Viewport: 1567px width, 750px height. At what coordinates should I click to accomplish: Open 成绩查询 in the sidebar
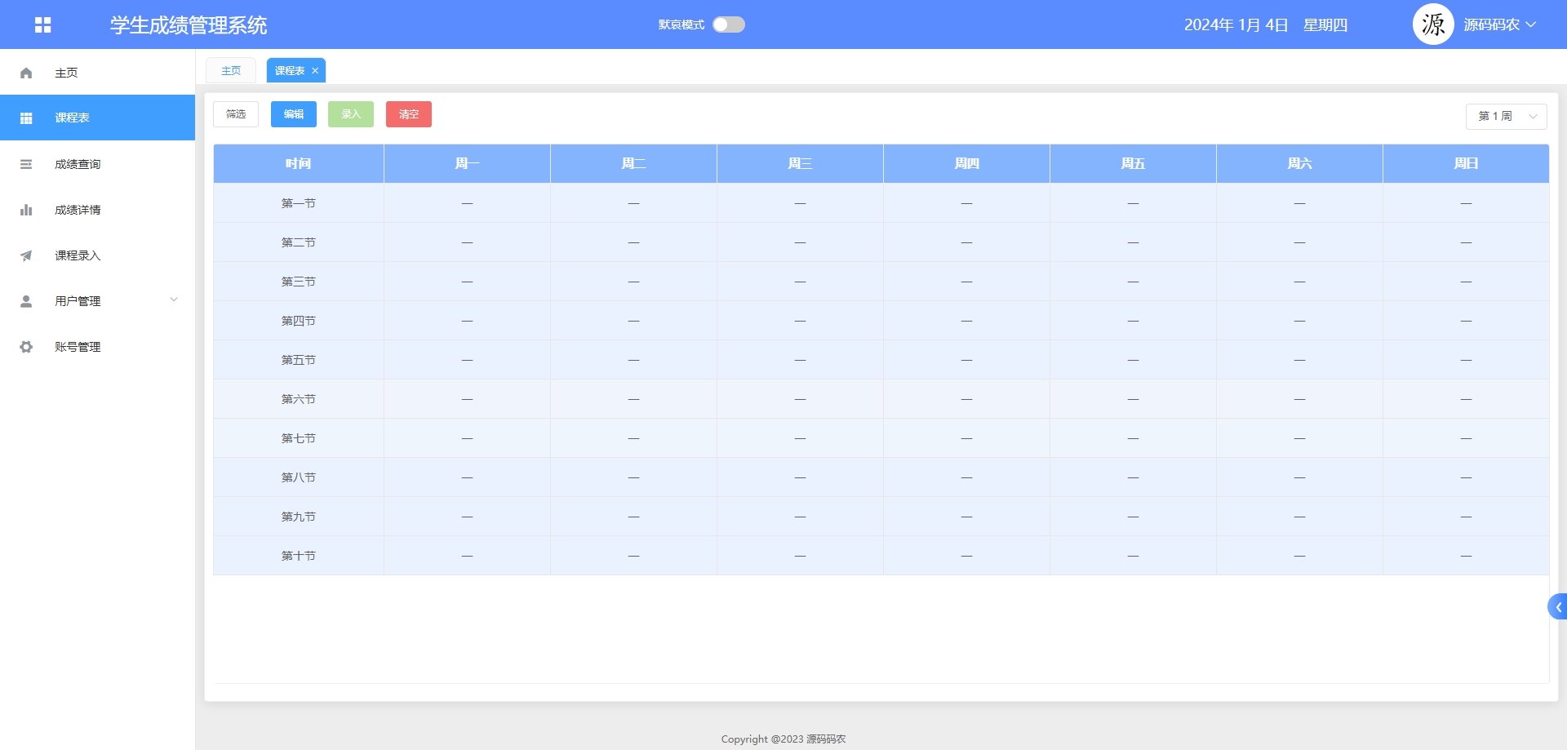point(98,164)
